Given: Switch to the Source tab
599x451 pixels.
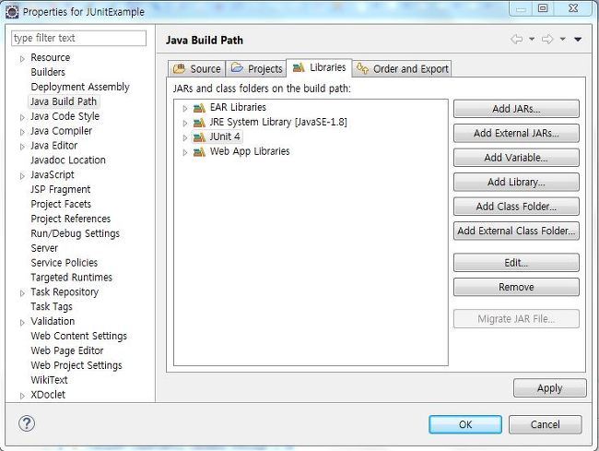Looking at the screenshot, I should [x=196, y=69].
